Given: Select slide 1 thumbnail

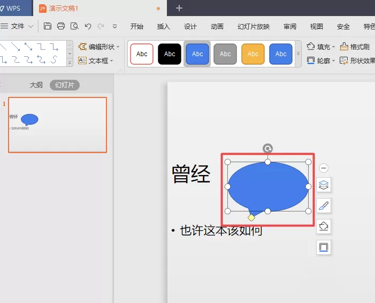Looking at the screenshot, I should pyautogui.click(x=57, y=125).
